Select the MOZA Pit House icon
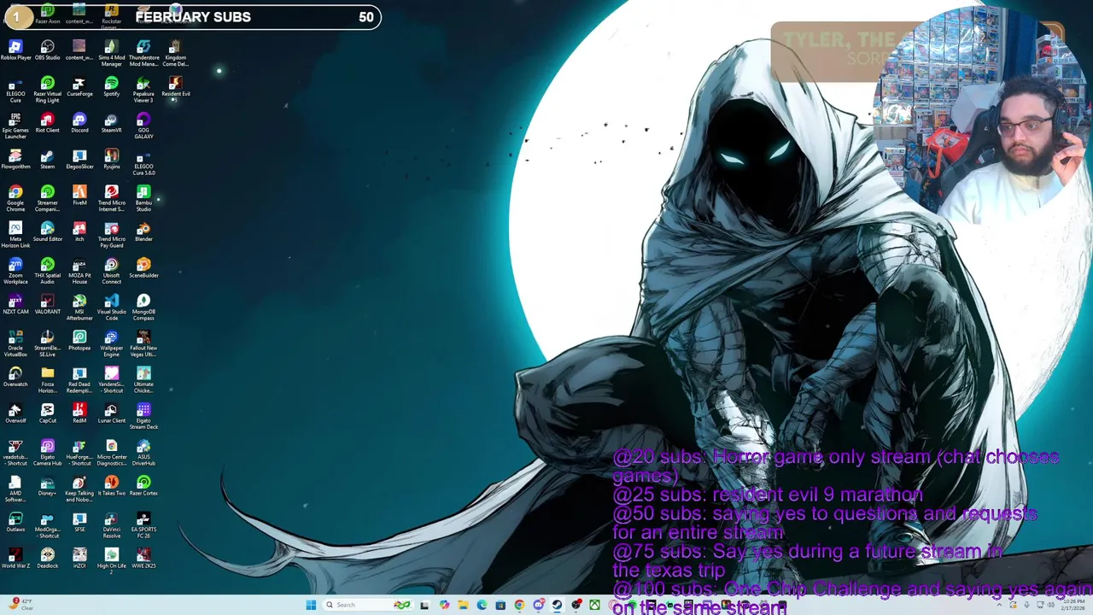This screenshot has height=615, width=1093. (x=79, y=272)
